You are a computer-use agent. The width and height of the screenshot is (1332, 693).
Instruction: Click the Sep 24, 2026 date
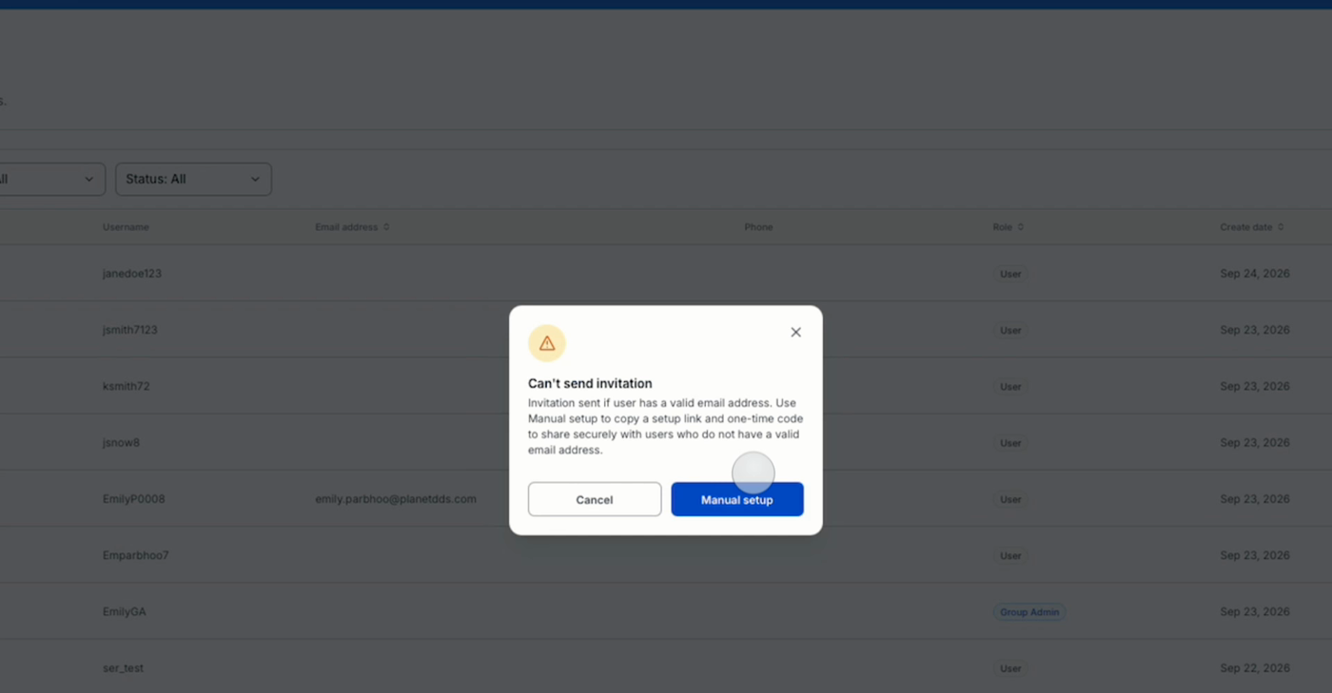tap(1255, 274)
